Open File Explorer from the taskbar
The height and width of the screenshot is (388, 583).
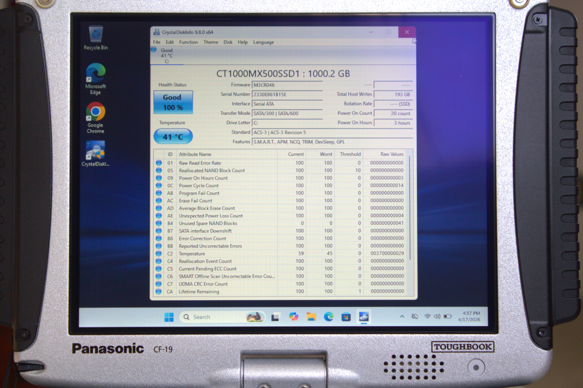[311, 317]
